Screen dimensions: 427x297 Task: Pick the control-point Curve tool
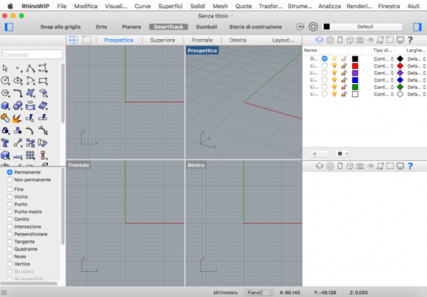(43, 68)
